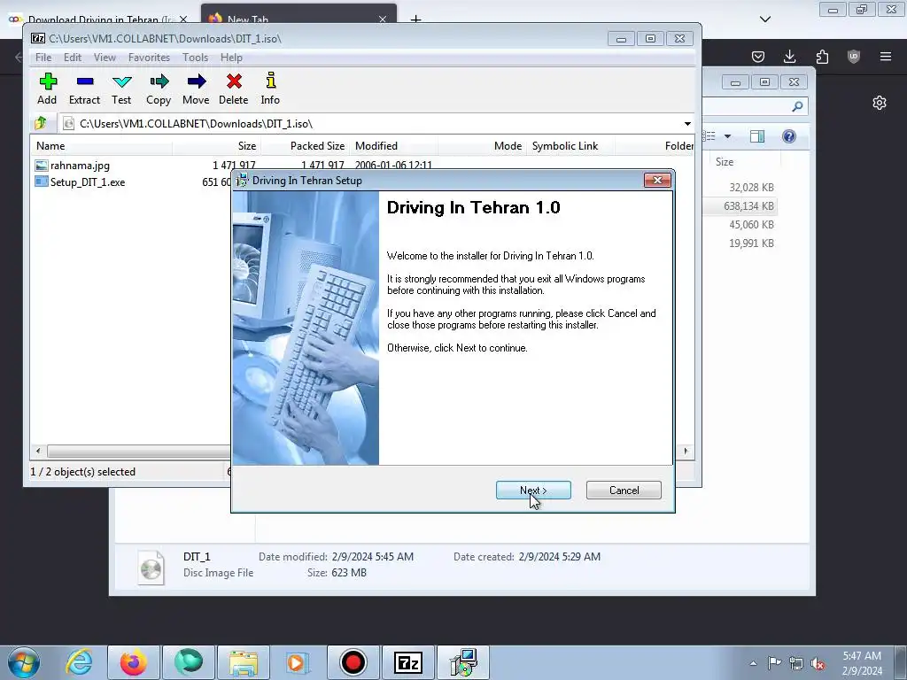
Task: Select Setup_DIT_1.exe in the file list
Action: point(88,182)
